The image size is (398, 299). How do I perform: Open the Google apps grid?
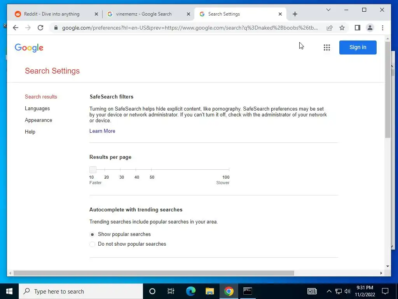point(326,47)
